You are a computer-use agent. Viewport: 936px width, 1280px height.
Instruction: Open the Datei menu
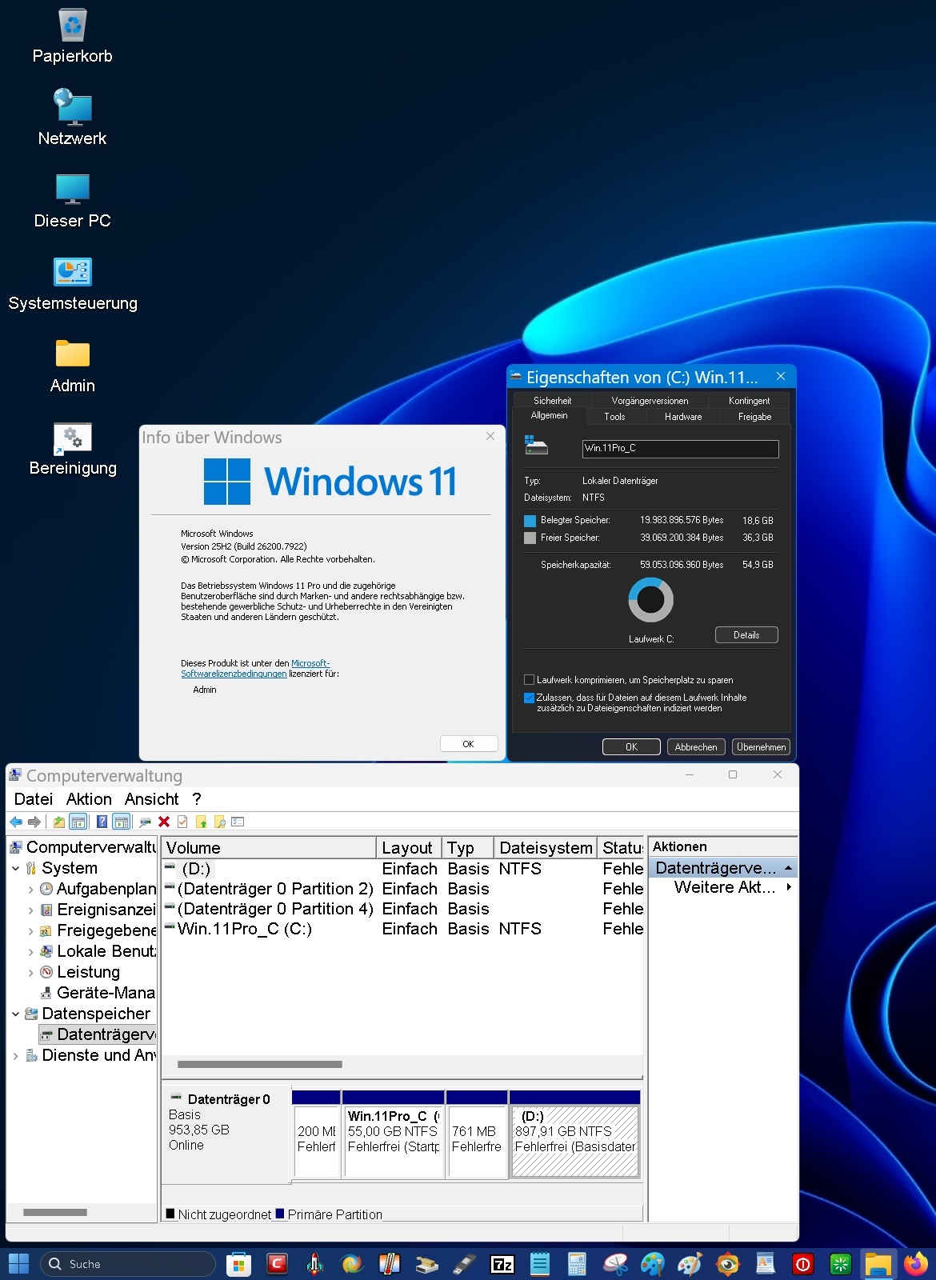34,799
